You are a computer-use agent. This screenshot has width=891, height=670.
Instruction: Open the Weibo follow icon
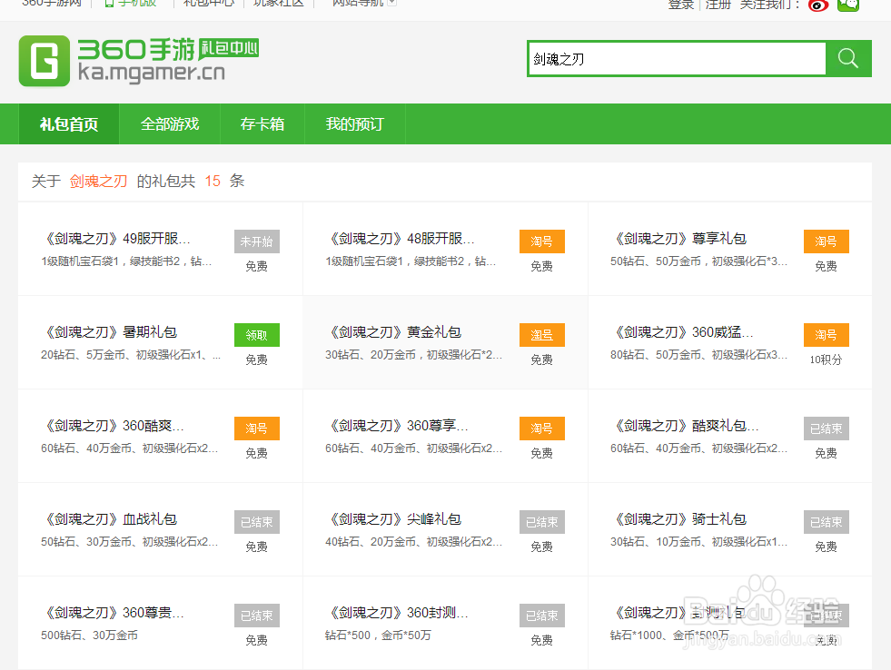coord(817,5)
